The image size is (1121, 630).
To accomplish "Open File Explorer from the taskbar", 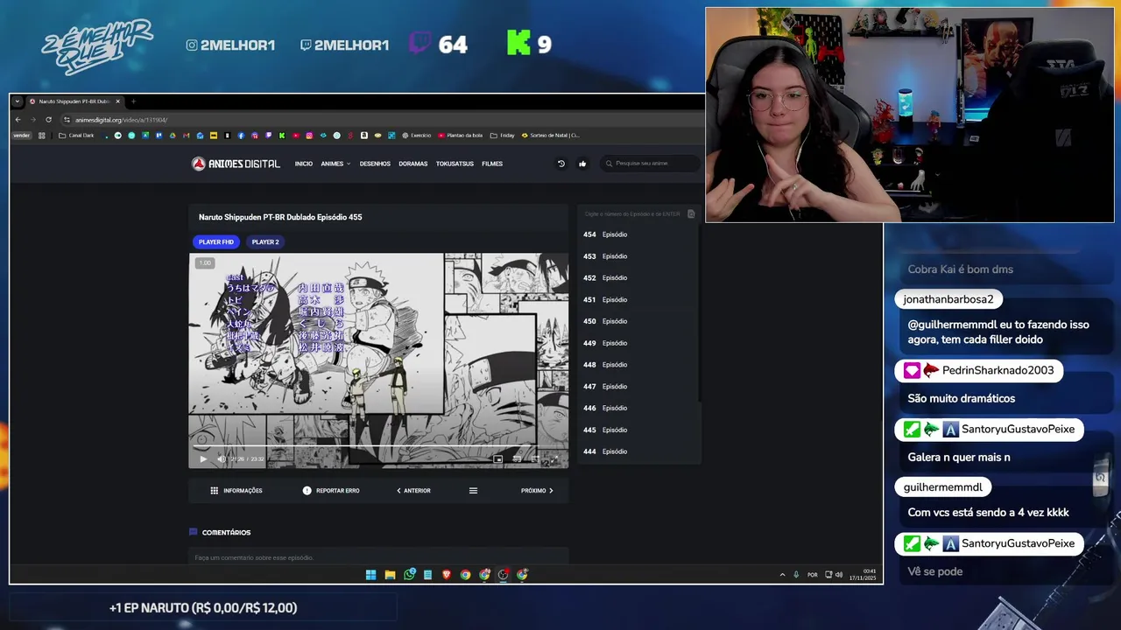I will click(390, 575).
